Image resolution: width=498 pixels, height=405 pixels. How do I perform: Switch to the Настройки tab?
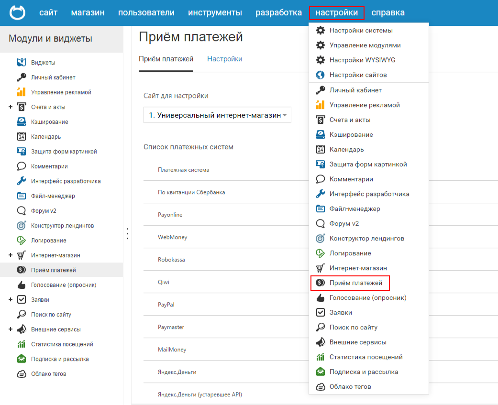[x=224, y=59]
